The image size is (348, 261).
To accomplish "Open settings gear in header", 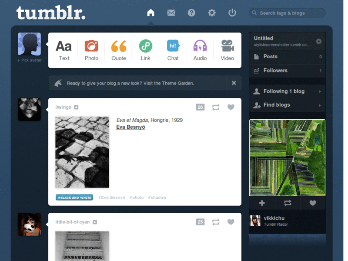I will [x=212, y=13].
